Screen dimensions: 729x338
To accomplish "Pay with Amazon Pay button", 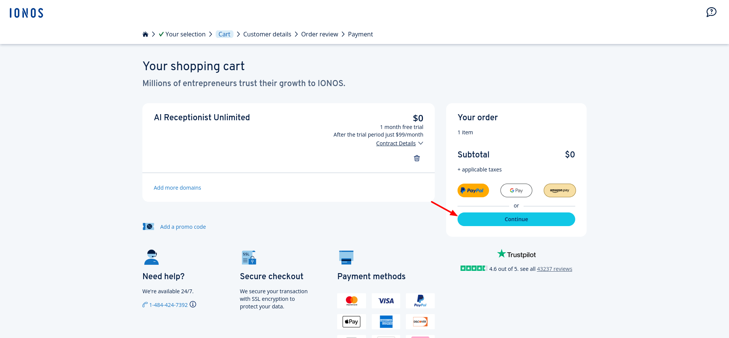I will [x=560, y=190].
